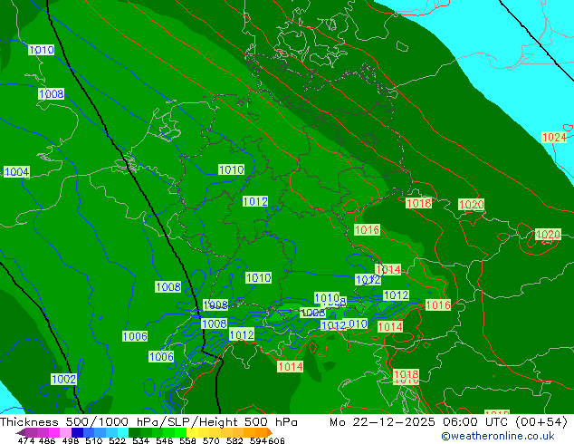Image resolution: width=574 pixels, height=444 pixels.
Task: Click the cyan legend swatch beside the dark green
Action: pos(123,432)
